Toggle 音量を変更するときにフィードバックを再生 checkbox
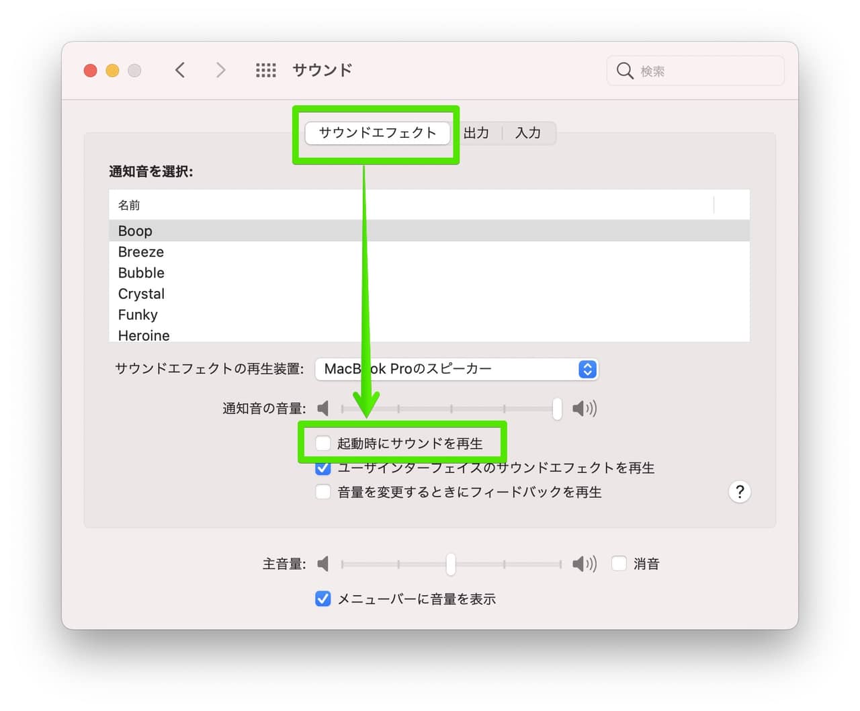The image size is (860, 711). click(323, 492)
